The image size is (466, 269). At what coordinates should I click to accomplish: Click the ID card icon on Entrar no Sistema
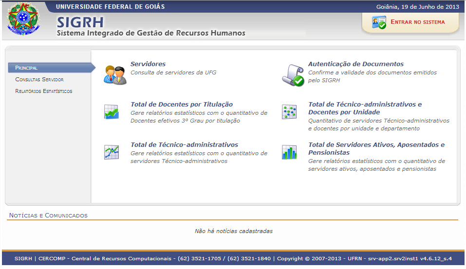point(379,22)
